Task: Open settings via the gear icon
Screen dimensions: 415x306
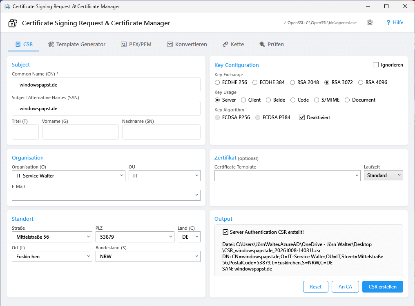Action: click(x=370, y=22)
